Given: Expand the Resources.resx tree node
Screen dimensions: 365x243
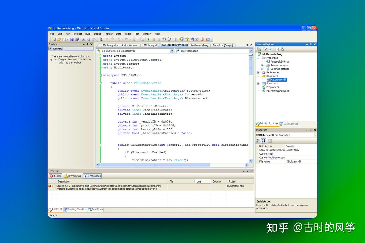Looking at the screenshot, I should click(262, 65).
